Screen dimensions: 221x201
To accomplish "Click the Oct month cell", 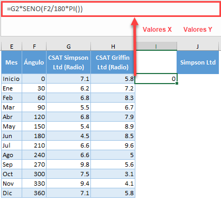I will 12,174.
